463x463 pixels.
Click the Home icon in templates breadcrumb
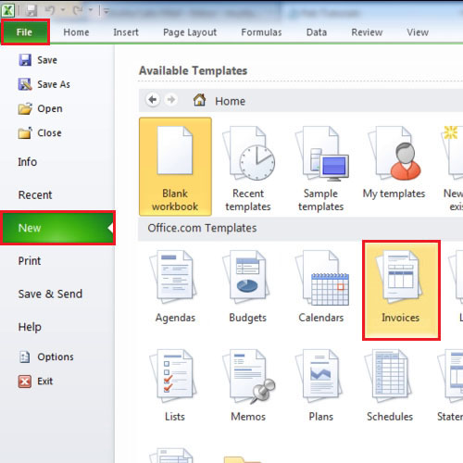pos(199,100)
